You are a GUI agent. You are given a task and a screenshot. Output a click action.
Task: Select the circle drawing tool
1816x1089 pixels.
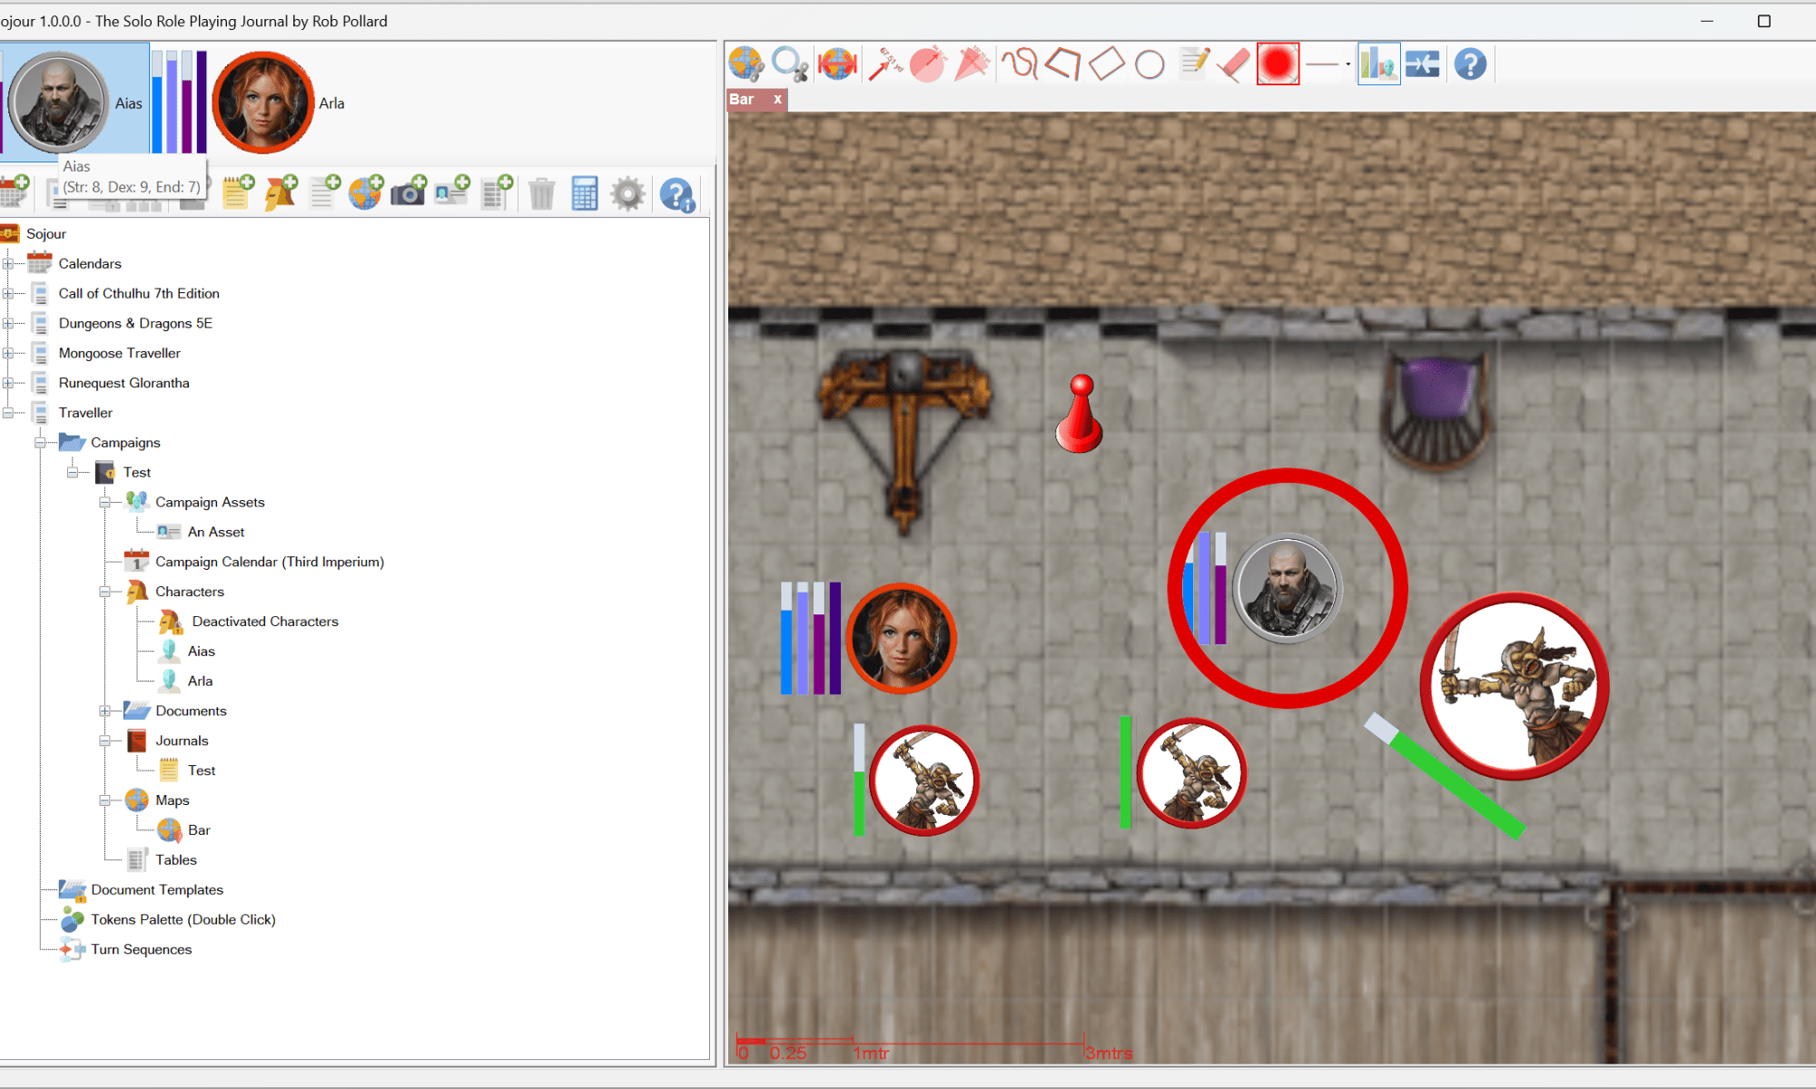(1150, 64)
